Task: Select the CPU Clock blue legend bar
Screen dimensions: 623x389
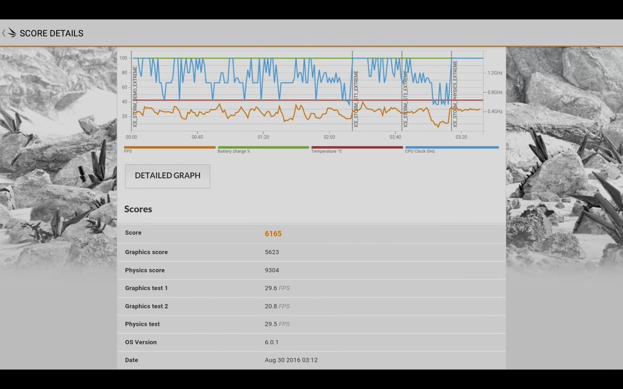Action: tap(452, 147)
